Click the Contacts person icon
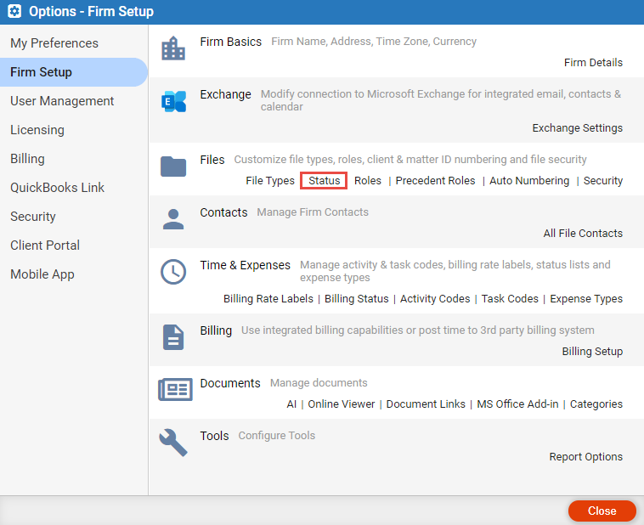This screenshot has width=644, height=525. coord(173,219)
